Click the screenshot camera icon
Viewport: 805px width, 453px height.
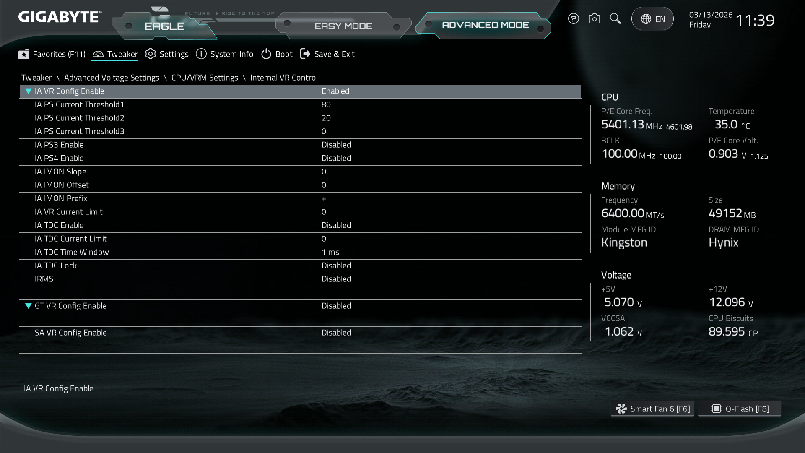click(x=594, y=19)
